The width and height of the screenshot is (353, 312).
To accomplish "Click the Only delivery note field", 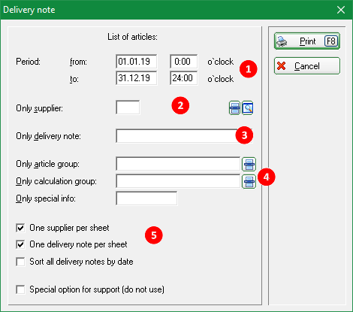I will 184,136.
